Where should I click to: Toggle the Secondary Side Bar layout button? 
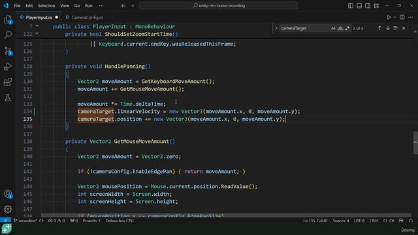coord(368,5)
